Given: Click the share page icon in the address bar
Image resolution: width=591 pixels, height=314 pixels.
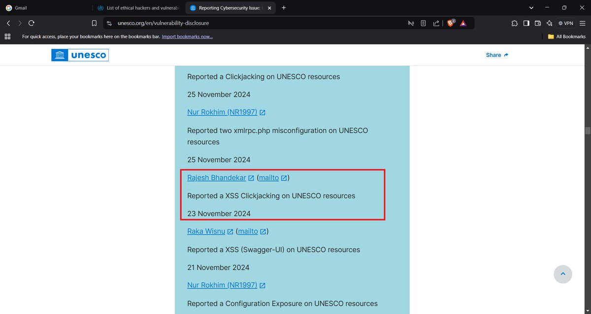Looking at the screenshot, I should [436, 23].
